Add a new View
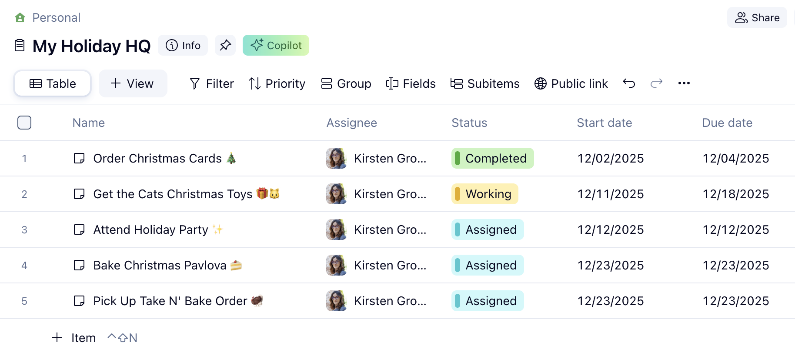This screenshot has height=359, width=795. pyautogui.click(x=133, y=83)
